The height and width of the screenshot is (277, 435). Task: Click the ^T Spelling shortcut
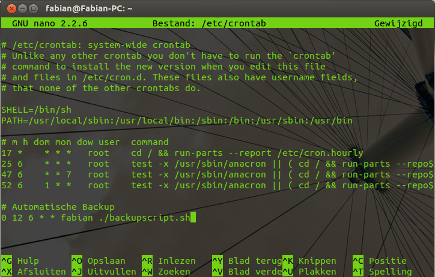coord(382,272)
